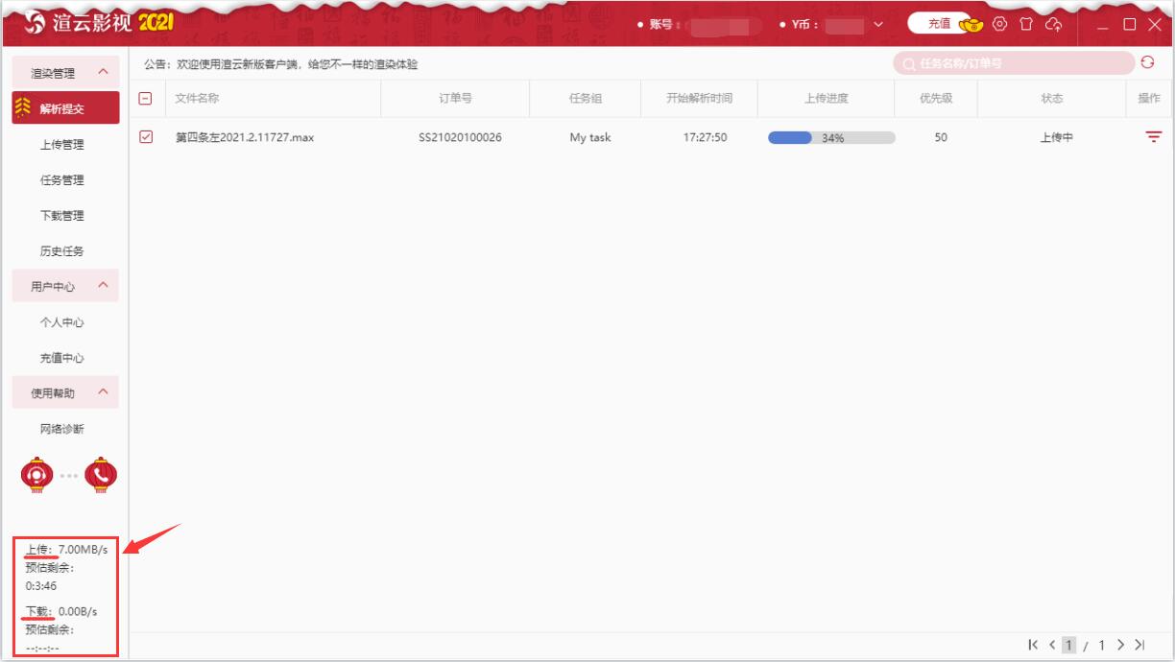Collapse the 渲染管理 sidebar section

click(103, 73)
